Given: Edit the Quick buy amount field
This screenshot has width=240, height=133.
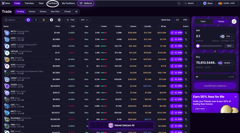Looking at the screenshot, I should coord(180,20).
